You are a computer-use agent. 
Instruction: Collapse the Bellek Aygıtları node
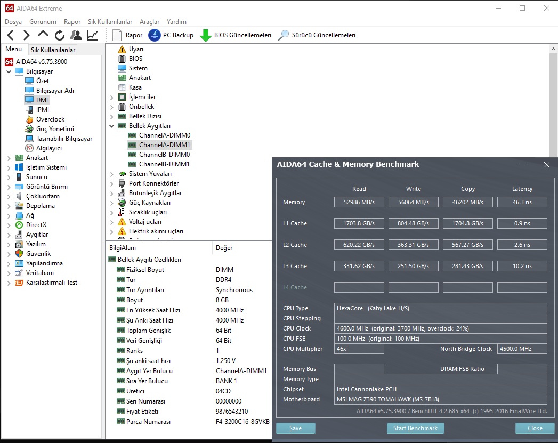point(112,126)
